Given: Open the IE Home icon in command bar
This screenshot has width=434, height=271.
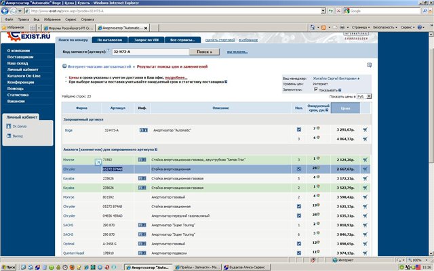Looking at the screenshot, I should click(313, 27).
